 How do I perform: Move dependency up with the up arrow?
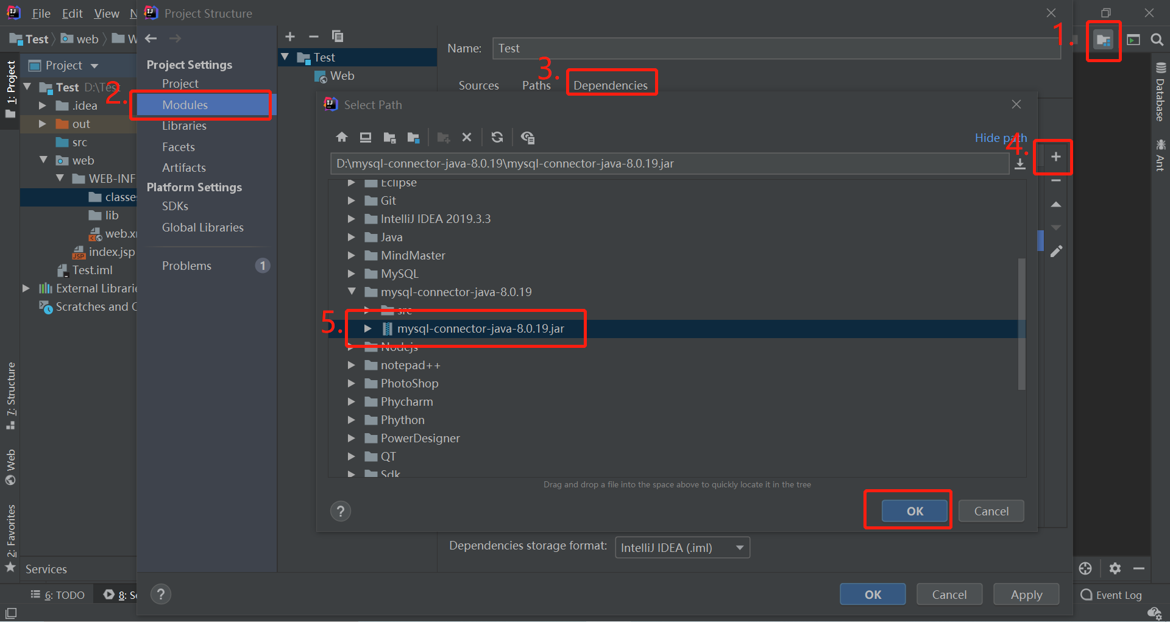point(1056,204)
